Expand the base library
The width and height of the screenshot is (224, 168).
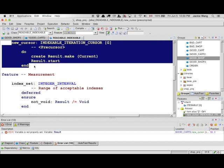(x=181, y=77)
